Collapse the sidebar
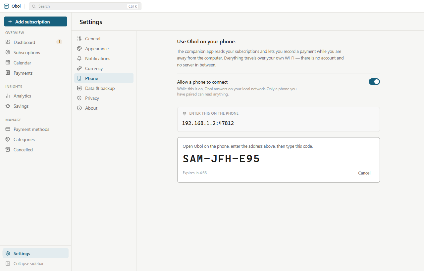Screen dimensions: 424x271 pos(35,263)
